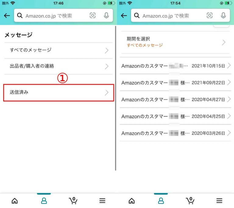234x208 pixels.
Task: Open hamburger menu on the right screen
Action: click(x=219, y=201)
